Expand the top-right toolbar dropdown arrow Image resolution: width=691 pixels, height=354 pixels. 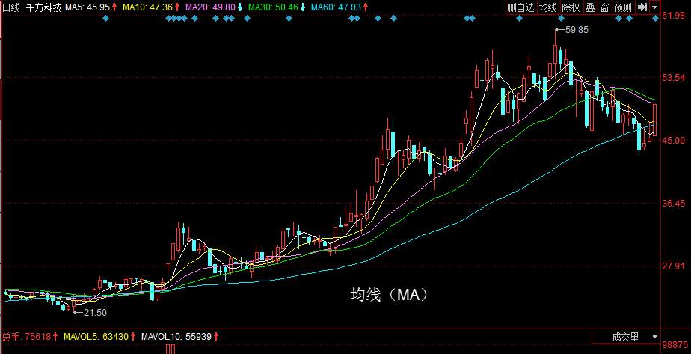tap(655, 7)
